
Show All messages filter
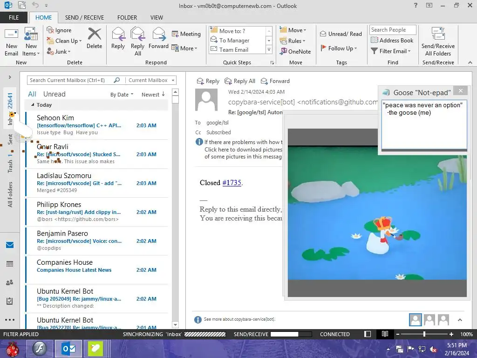coord(32,94)
